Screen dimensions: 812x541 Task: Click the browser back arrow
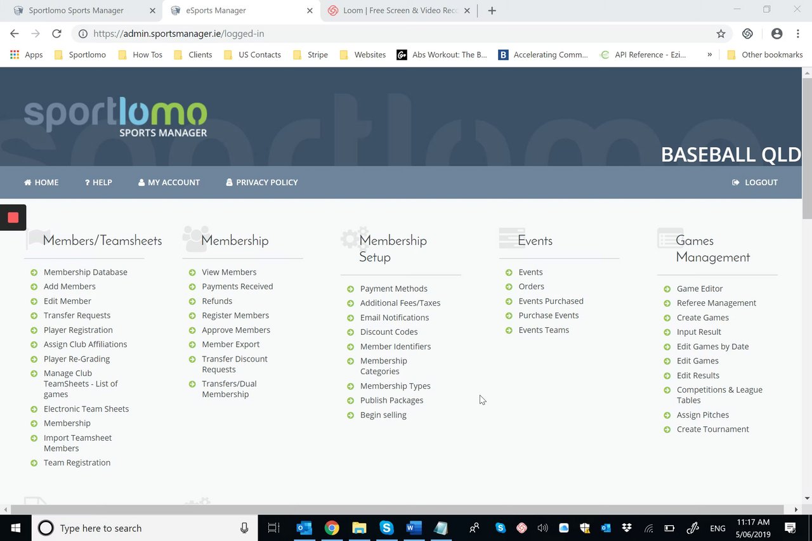click(x=15, y=34)
